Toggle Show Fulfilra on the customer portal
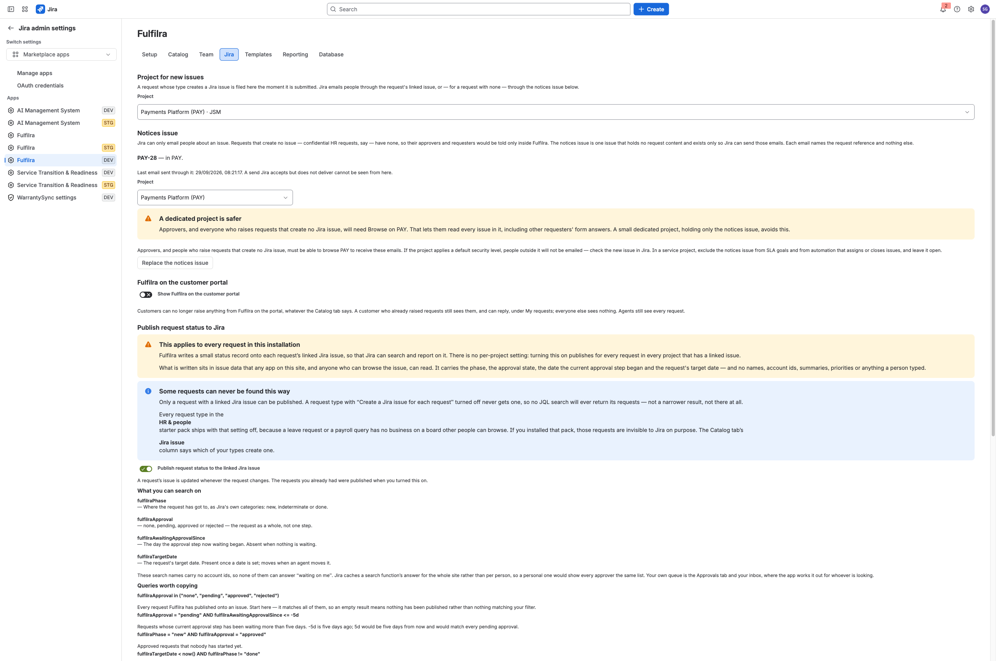The width and height of the screenshot is (996, 661). click(146, 295)
